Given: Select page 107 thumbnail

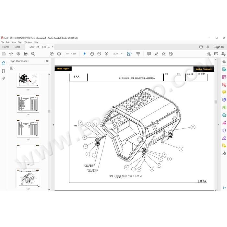Looking at the screenshot, I should tap(28, 178).
